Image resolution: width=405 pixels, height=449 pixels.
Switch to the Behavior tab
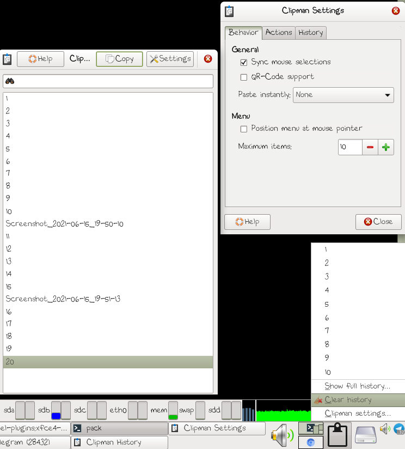click(x=243, y=33)
